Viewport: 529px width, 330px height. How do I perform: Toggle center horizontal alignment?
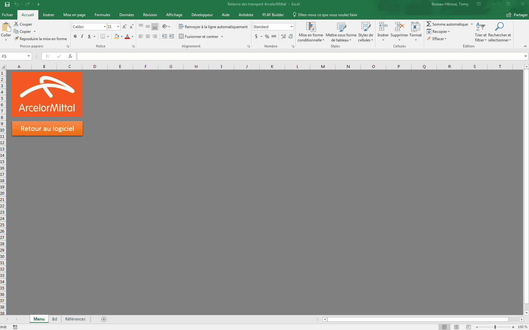(x=148, y=36)
